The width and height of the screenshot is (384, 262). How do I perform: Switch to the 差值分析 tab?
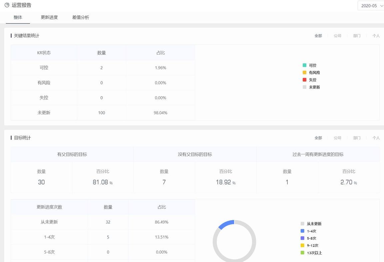click(81, 17)
